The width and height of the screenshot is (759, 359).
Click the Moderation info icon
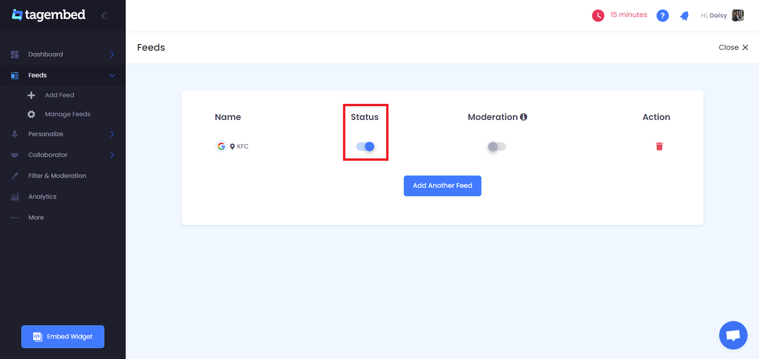tap(524, 117)
